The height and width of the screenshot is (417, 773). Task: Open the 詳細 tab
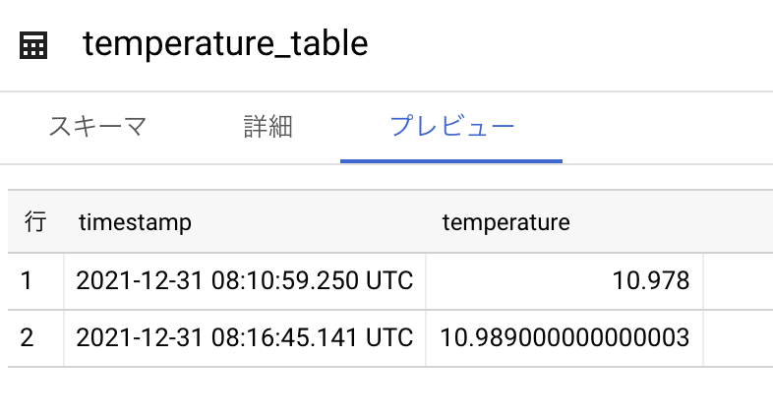268,127
